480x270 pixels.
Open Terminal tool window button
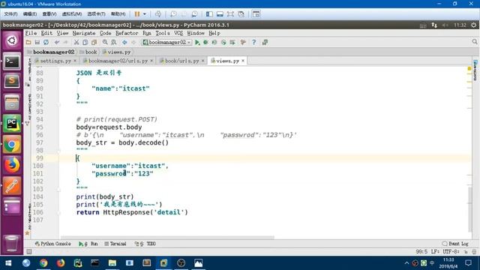[x=115, y=244]
